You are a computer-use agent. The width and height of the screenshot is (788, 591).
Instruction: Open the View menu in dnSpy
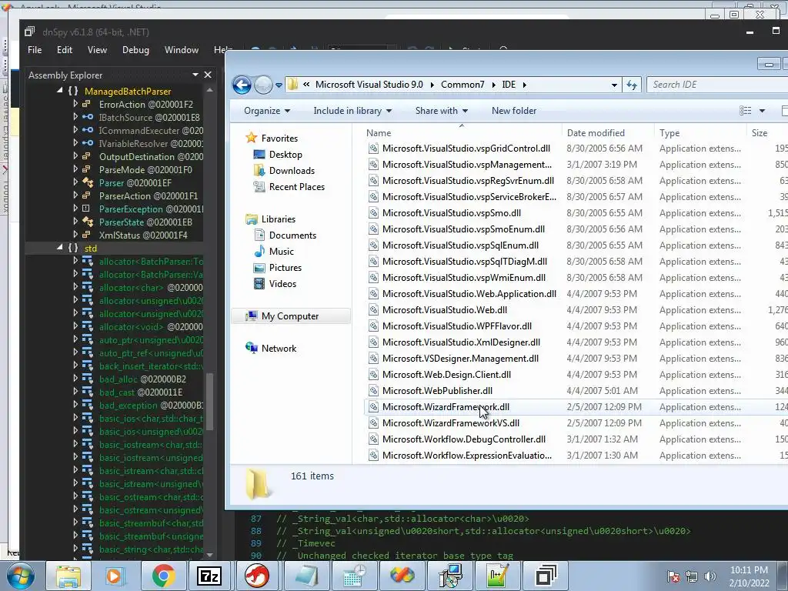(97, 50)
